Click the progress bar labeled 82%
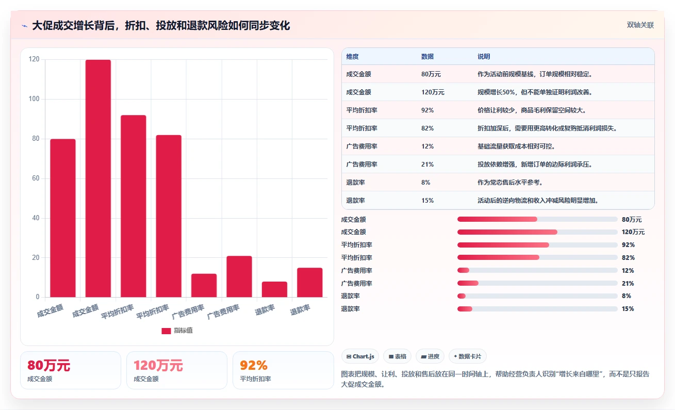 click(x=537, y=257)
